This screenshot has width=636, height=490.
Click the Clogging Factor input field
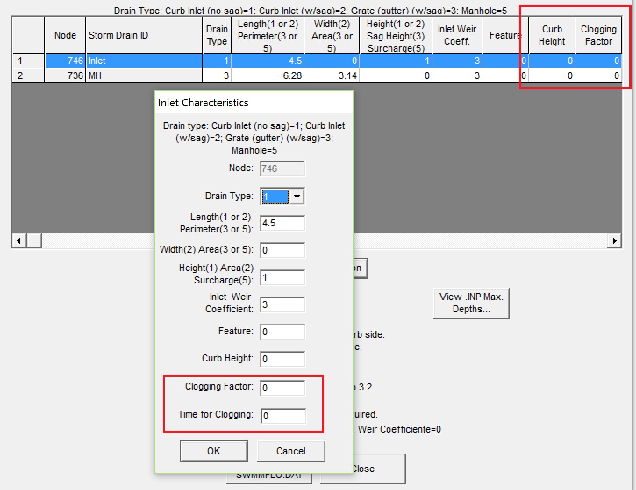pos(282,388)
